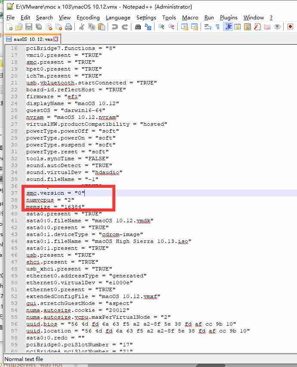This screenshot has width=297, height=367.
Task: Open the Plugins menu
Action: pyautogui.click(x=229, y=18)
